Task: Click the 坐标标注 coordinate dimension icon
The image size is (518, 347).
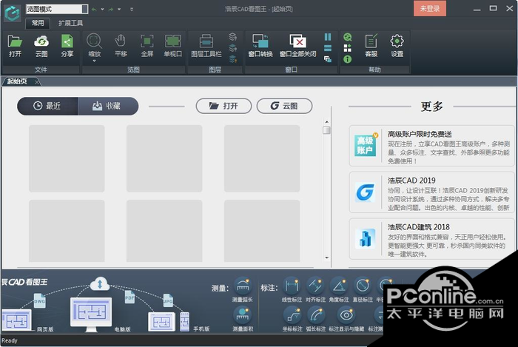Action: tap(292, 315)
